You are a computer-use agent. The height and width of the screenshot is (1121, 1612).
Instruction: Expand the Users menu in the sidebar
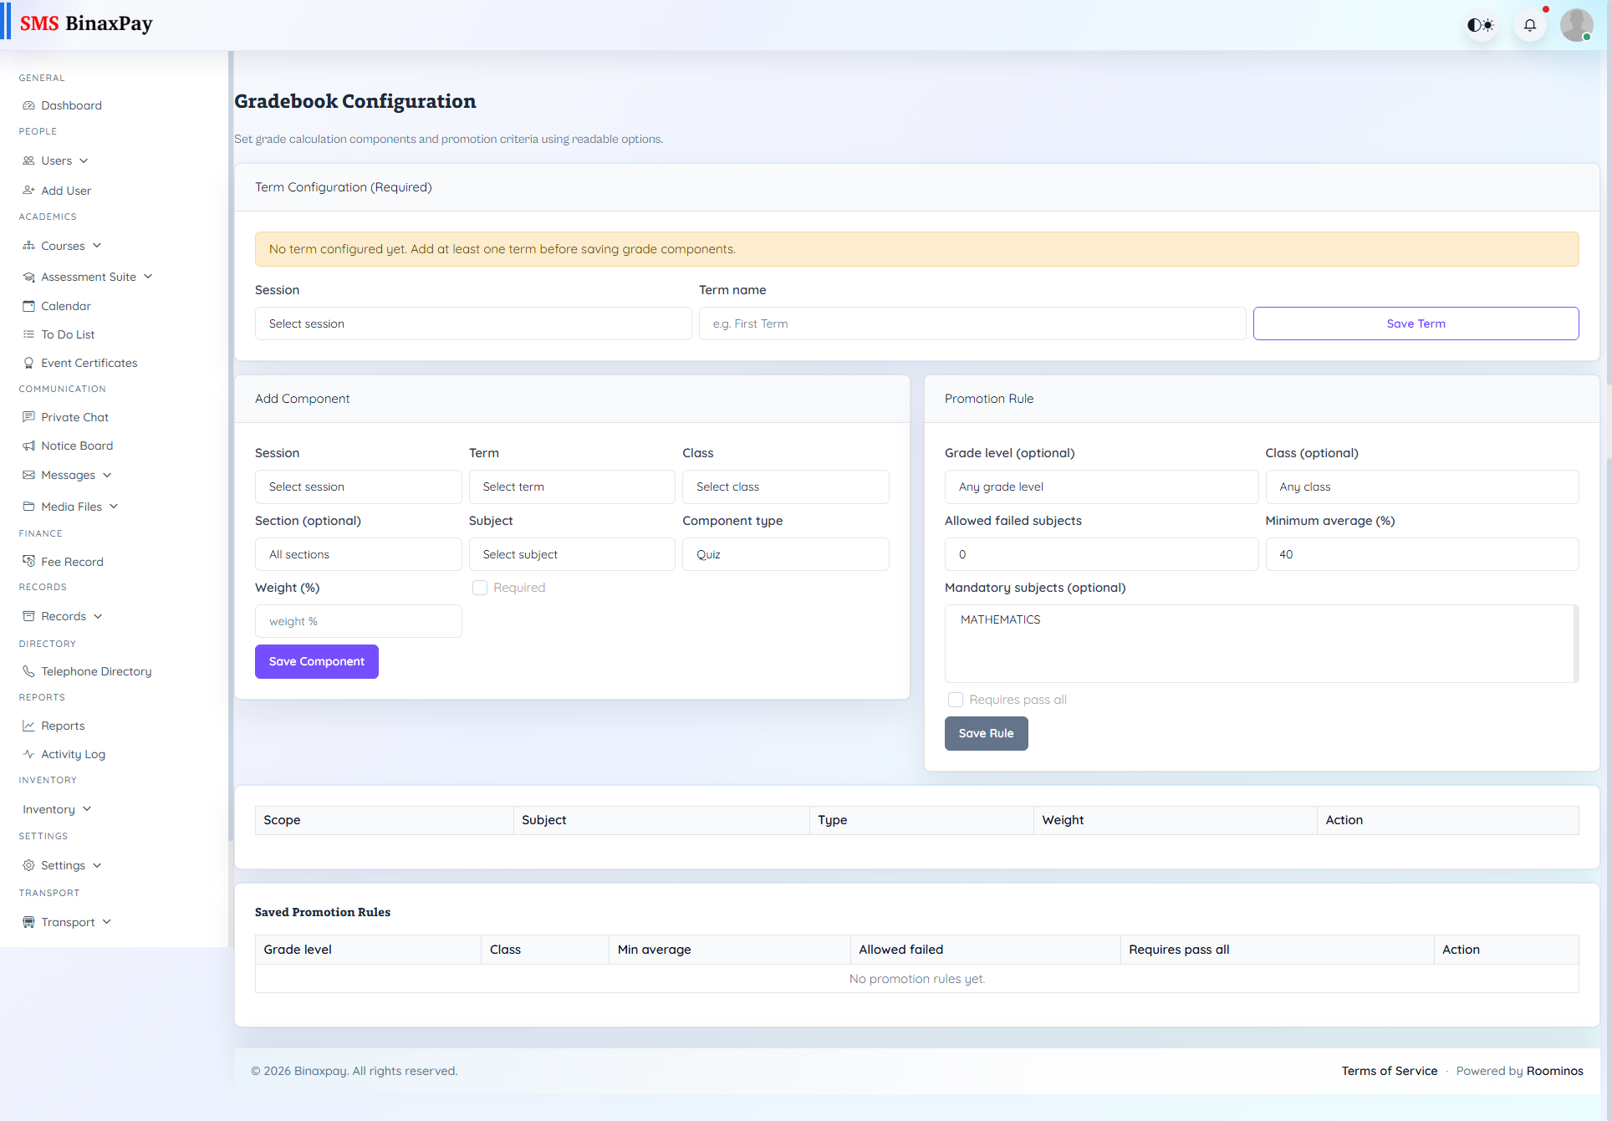(x=55, y=160)
